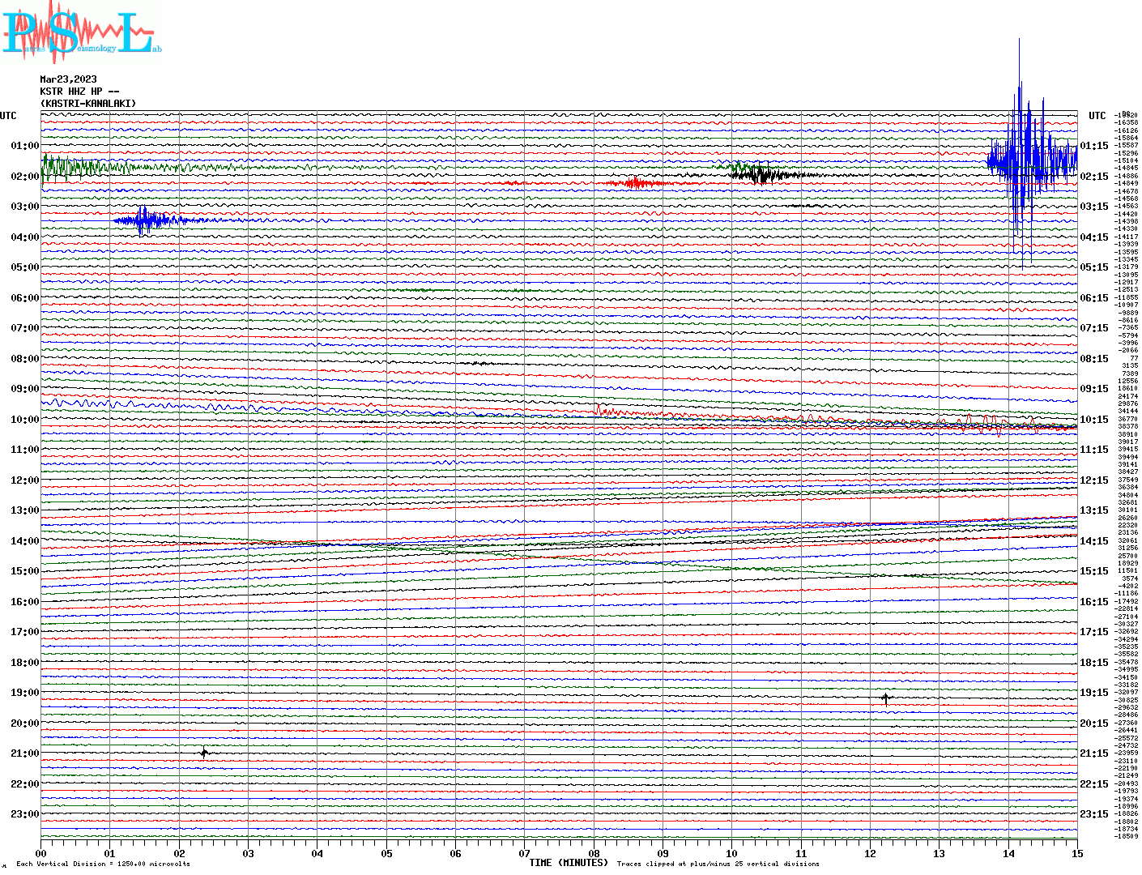The image size is (1142, 875).
Task: Click the 13:15 time label on the right
Action: pos(1094,510)
